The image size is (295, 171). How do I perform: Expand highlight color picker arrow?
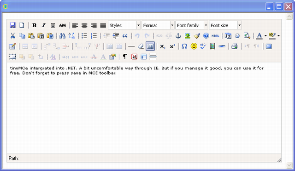coord(278,36)
